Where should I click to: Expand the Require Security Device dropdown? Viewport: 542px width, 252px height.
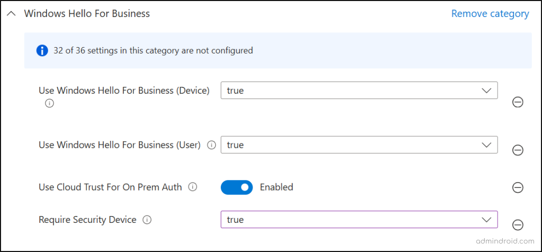coord(359,220)
